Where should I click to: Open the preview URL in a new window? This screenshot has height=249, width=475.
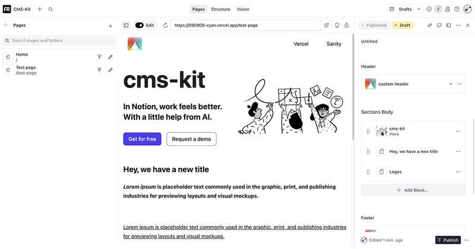[x=326, y=25]
